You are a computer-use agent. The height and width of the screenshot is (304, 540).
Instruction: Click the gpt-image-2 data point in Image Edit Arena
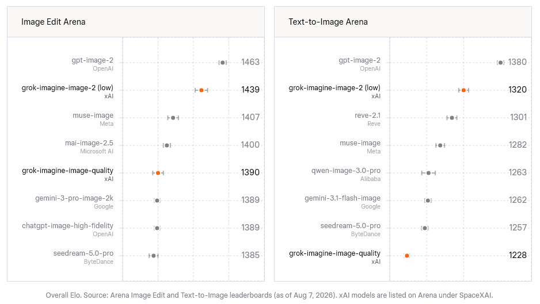point(222,63)
